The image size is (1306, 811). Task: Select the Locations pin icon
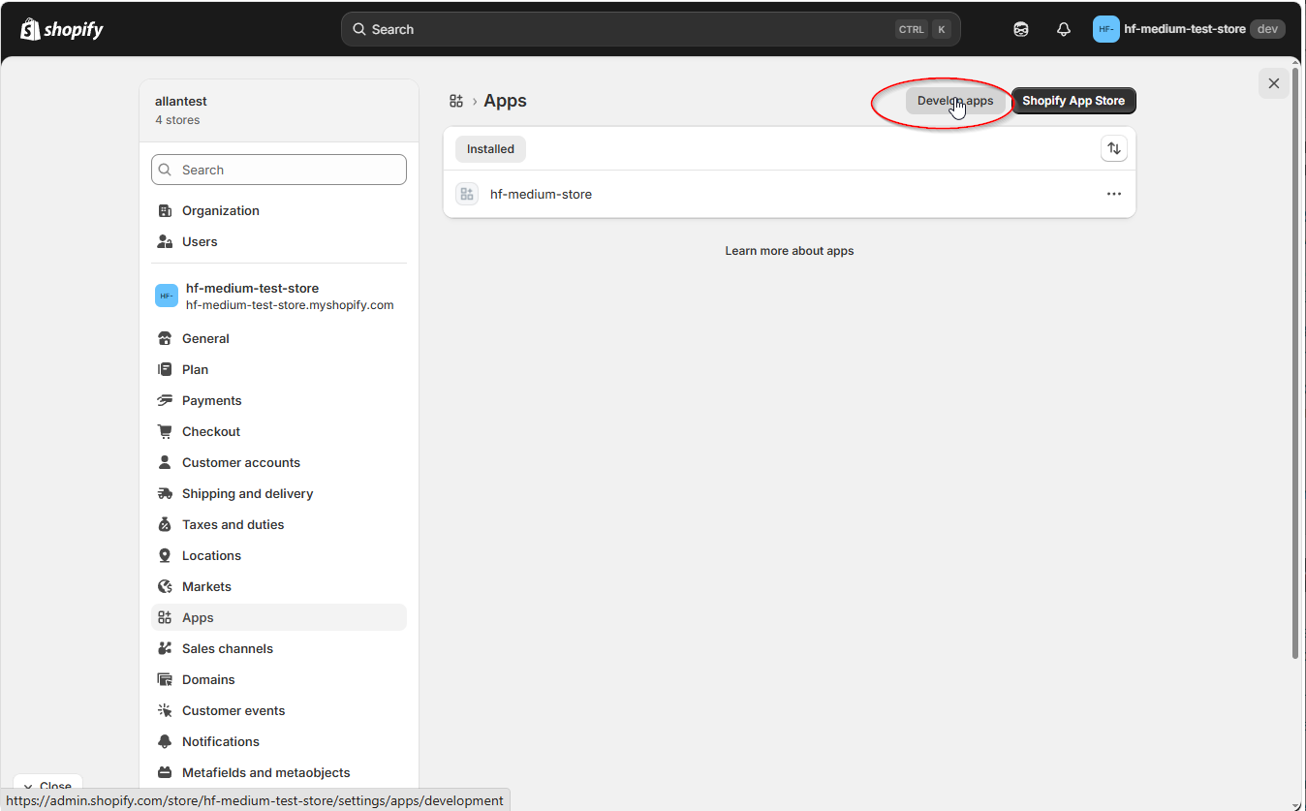coord(166,555)
